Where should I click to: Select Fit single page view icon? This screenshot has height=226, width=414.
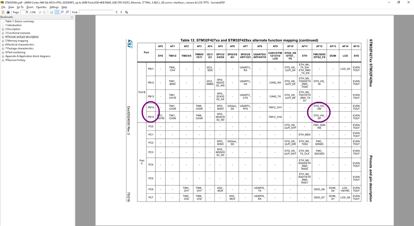pos(57,12)
